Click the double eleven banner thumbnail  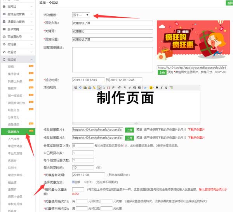pos(193,40)
